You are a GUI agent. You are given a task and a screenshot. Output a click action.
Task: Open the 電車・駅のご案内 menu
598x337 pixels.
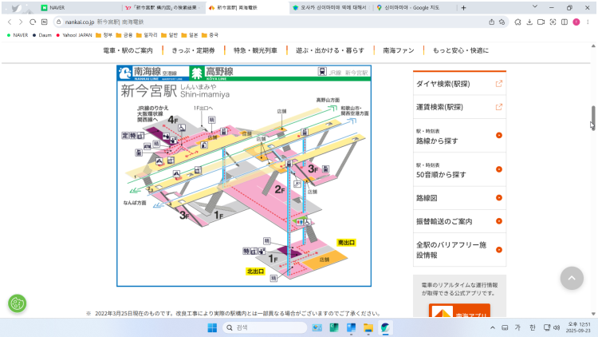128,50
